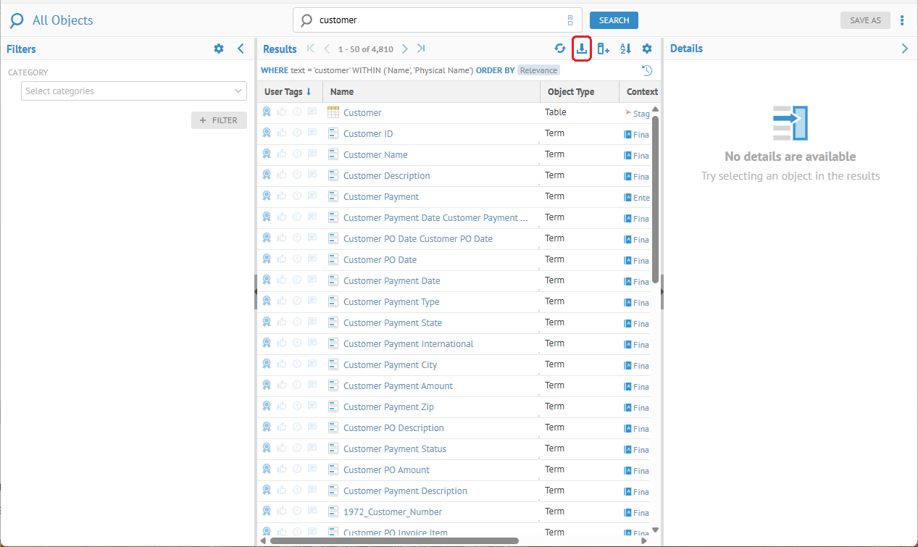The width and height of the screenshot is (918, 547).
Task: Open the query history clock icon
Action: 647,70
